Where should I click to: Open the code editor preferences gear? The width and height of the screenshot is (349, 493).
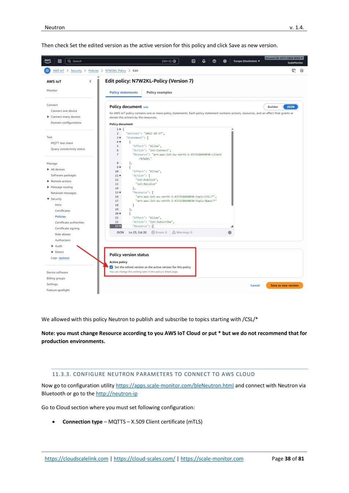(230, 233)
